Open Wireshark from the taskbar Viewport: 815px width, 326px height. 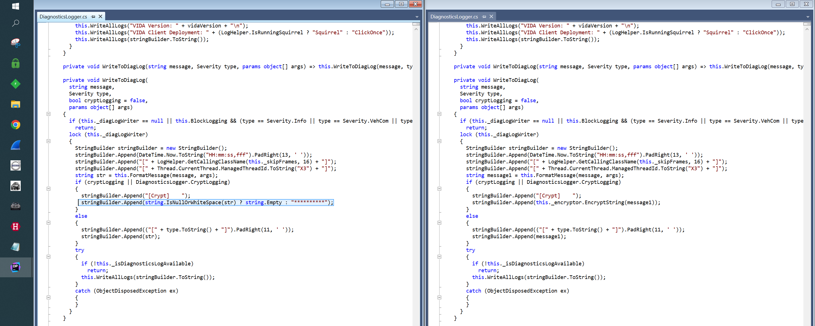pos(15,145)
